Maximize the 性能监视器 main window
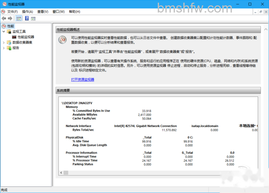Screen dimensions: 269x193 [250, 4]
